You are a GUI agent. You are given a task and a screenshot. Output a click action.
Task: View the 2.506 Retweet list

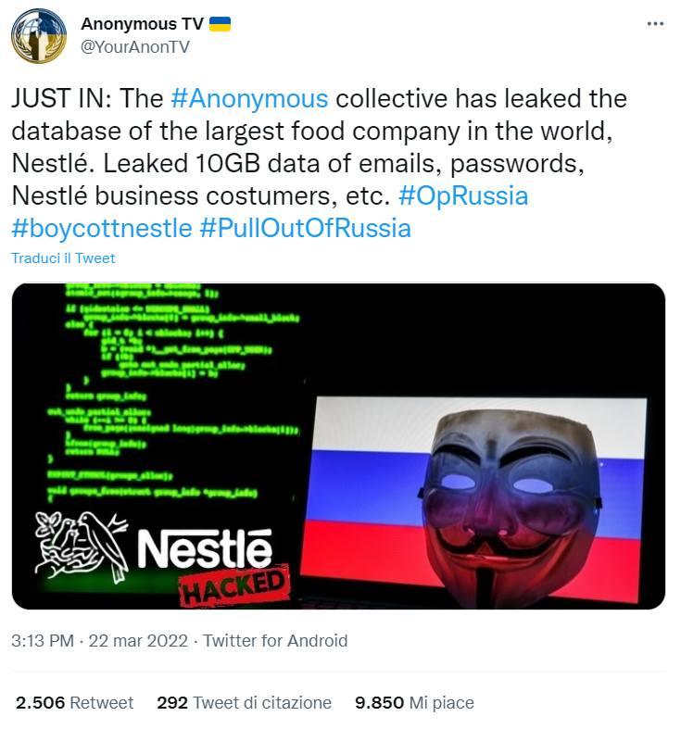pos(75,703)
